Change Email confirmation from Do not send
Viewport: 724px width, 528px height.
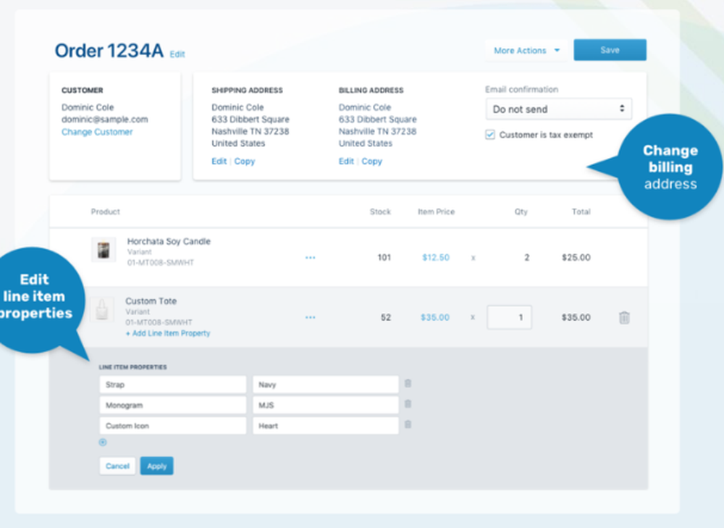pyautogui.click(x=557, y=109)
